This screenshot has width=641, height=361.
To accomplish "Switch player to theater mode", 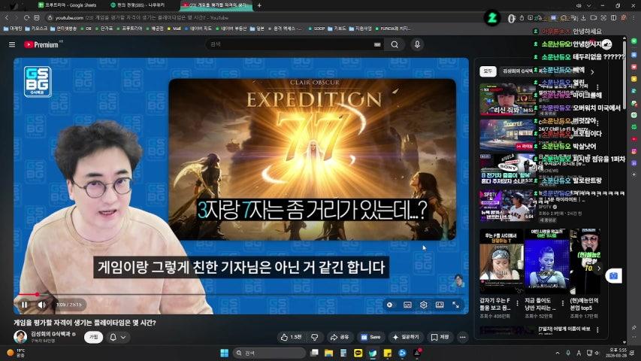I will pos(440,305).
